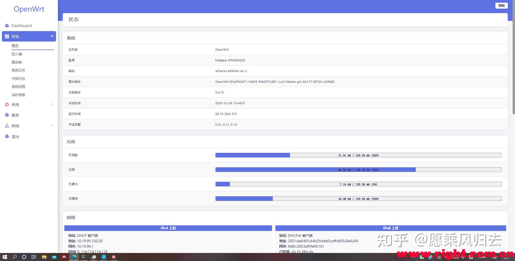Select the 概览 submenu item
Image resolution: width=515 pixels, height=261 pixels.
(15, 46)
